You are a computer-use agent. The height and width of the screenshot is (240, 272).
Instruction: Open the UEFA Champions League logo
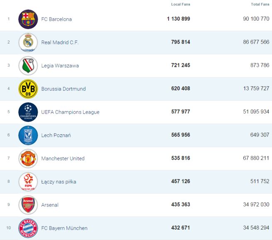[28, 112]
